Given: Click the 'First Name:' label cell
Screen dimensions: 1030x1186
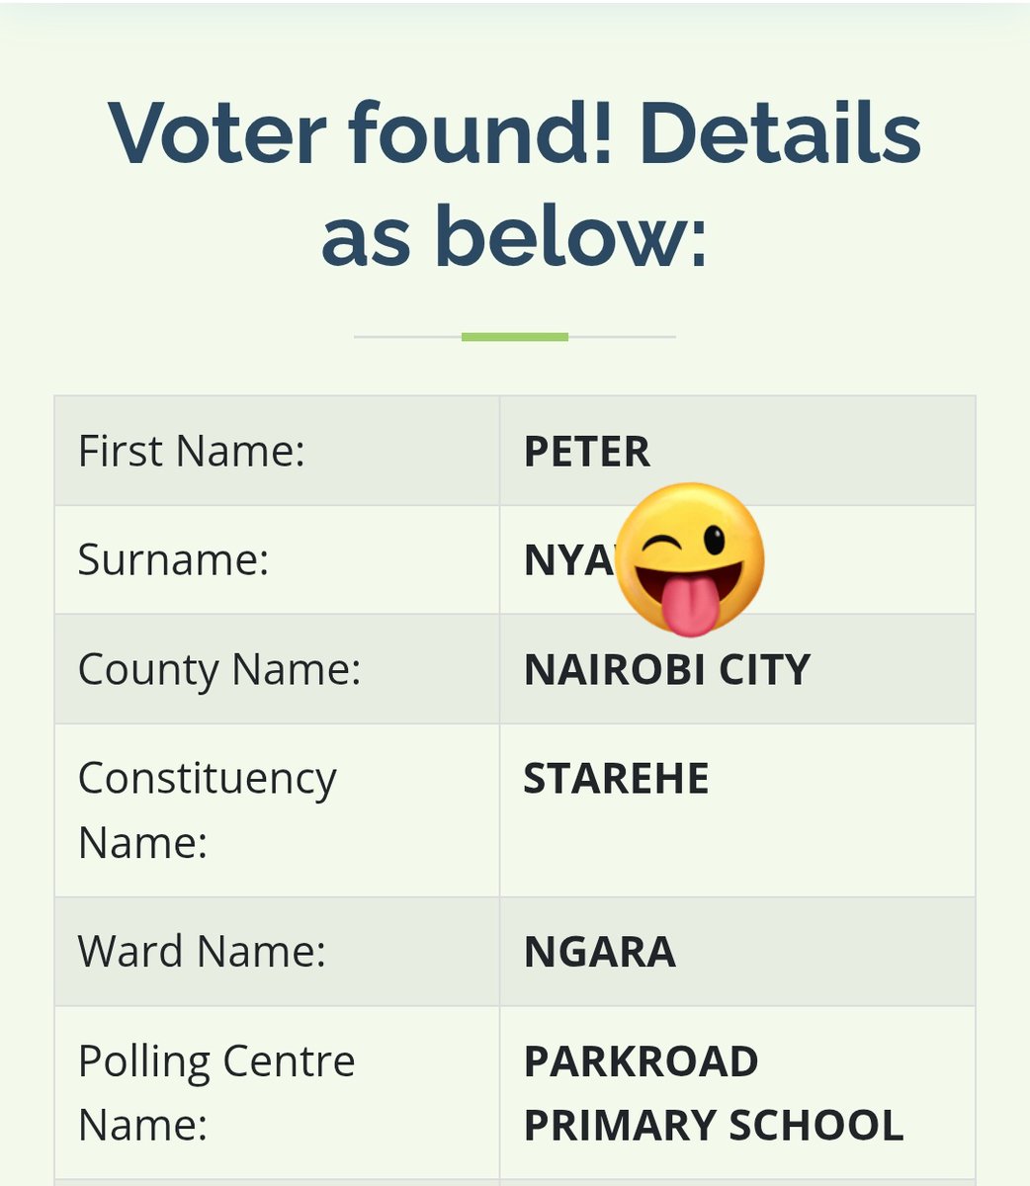Looking at the screenshot, I should coord(277,451).
